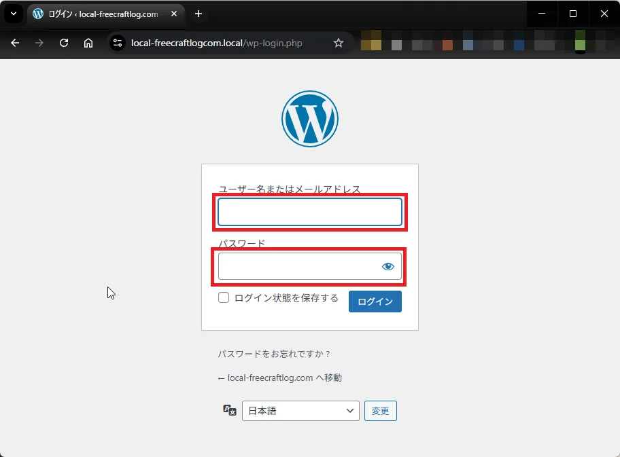Click the WordPress logo
Screen dimensions: 620x457
click(310, 119)
